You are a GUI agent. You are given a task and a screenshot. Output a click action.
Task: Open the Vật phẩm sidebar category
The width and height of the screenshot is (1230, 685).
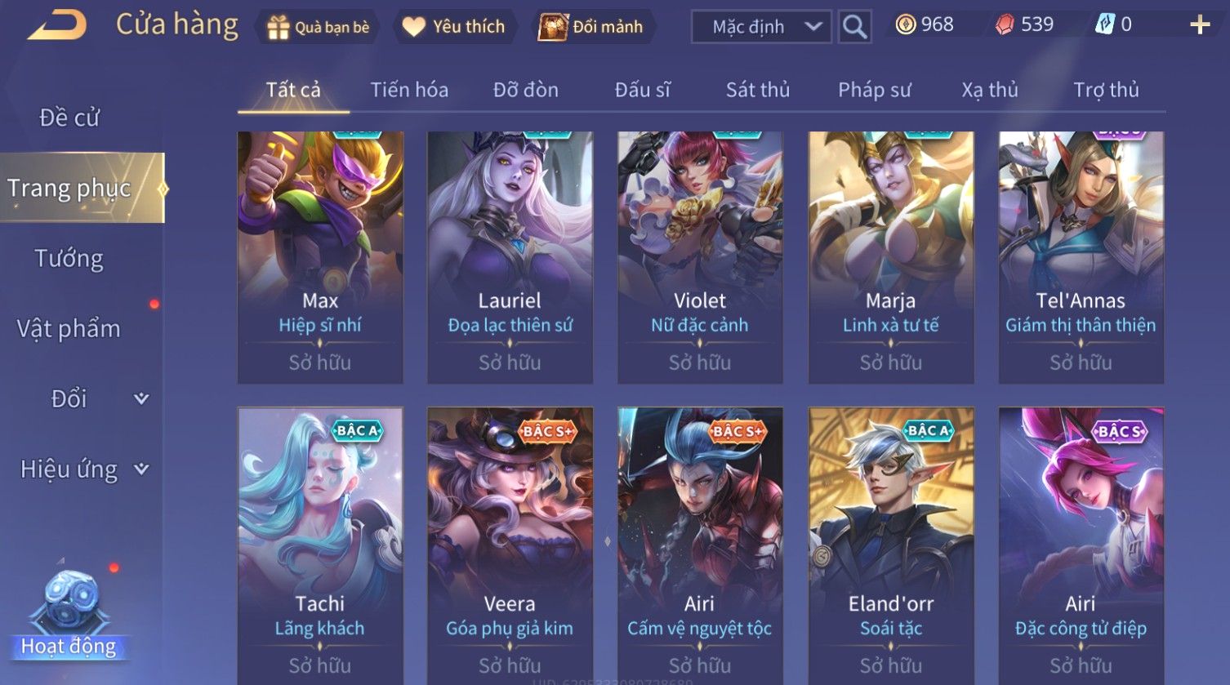click(x=69, y=328)
